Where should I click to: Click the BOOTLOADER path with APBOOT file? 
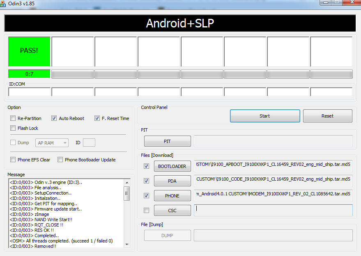point(273,166)
